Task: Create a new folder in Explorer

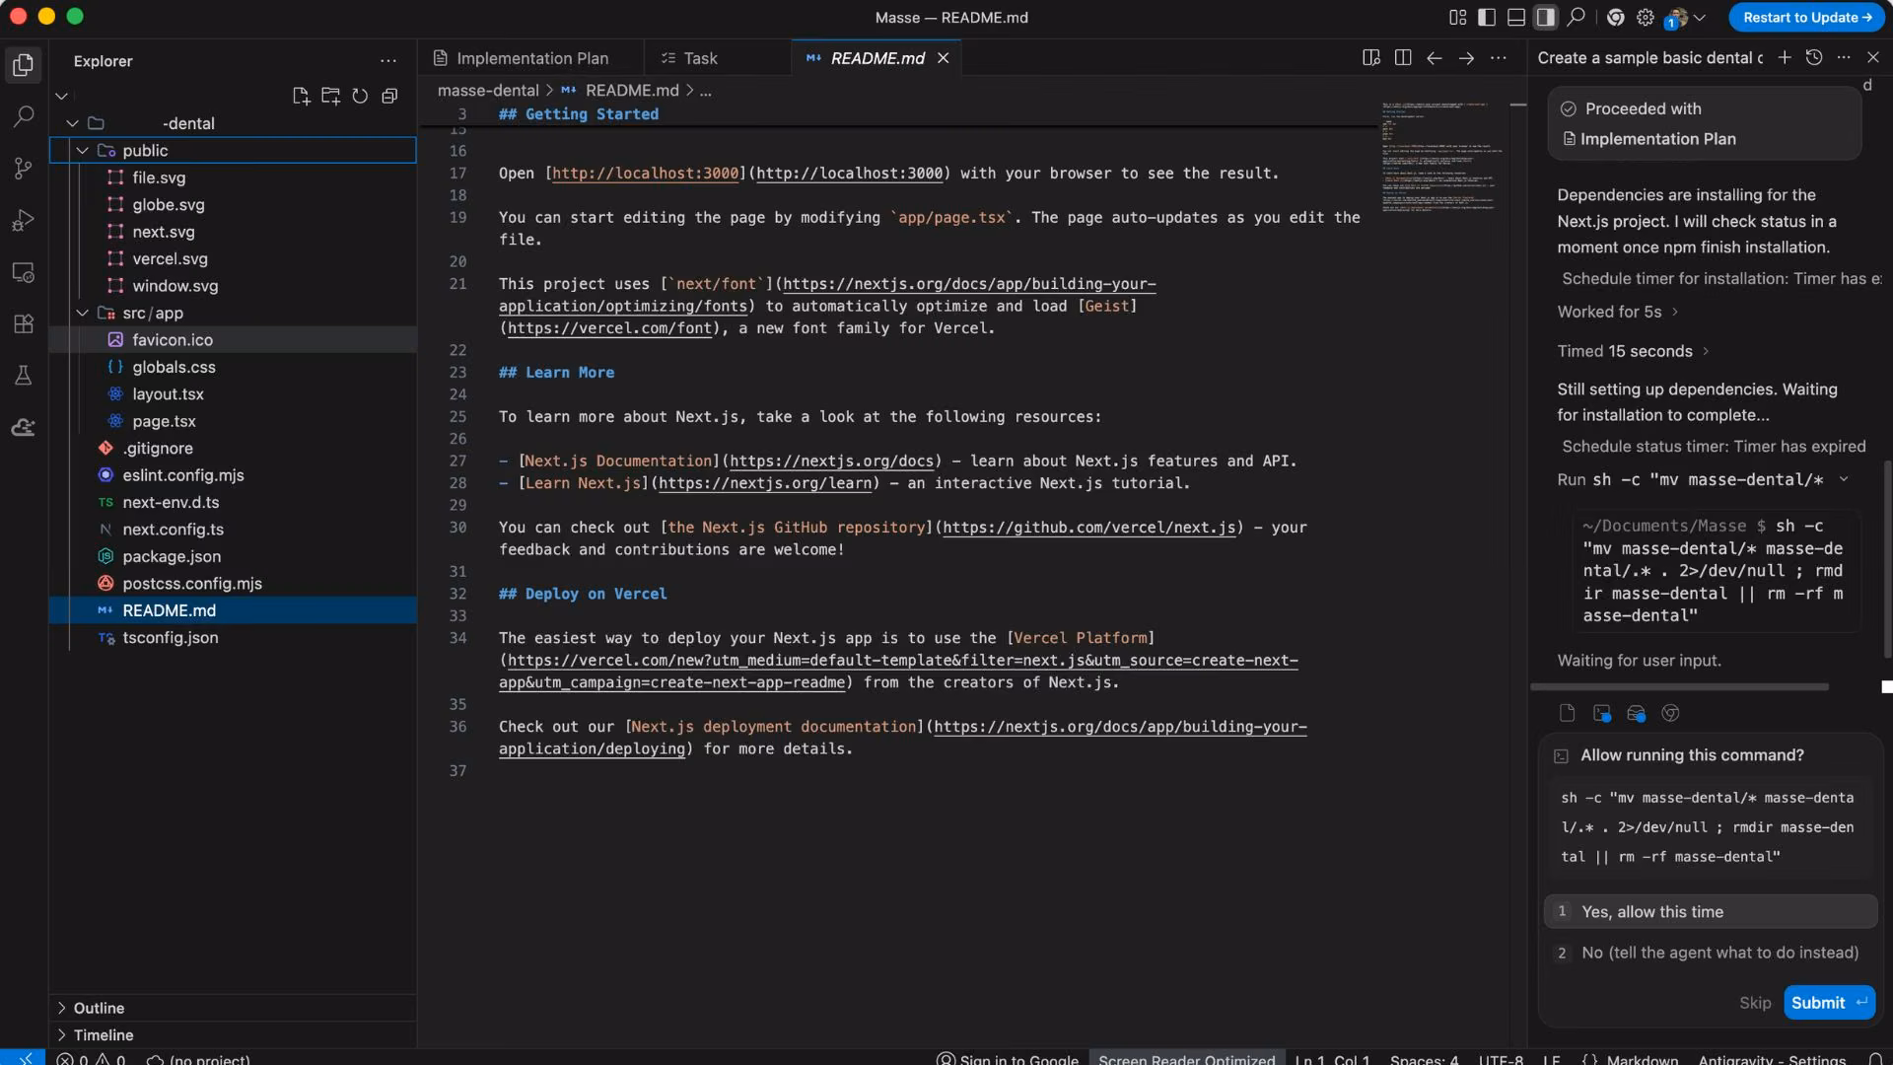Action: (330, 96)
